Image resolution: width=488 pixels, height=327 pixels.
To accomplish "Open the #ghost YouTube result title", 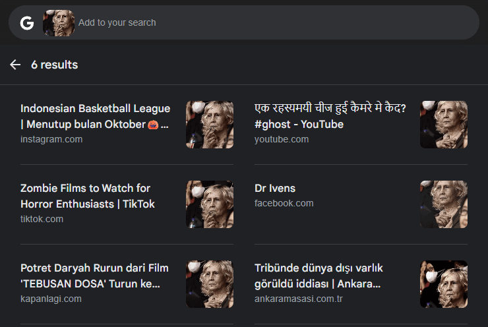I will tap(330, 117).
